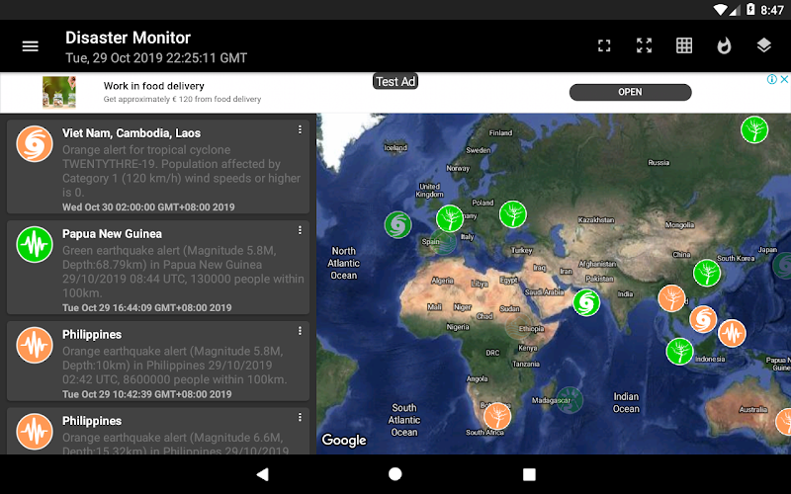This screenshot has width=791, height=494.
Task: Open overflow menu for Philippines magnitude 6.6M alert
Action: (300, 417)
